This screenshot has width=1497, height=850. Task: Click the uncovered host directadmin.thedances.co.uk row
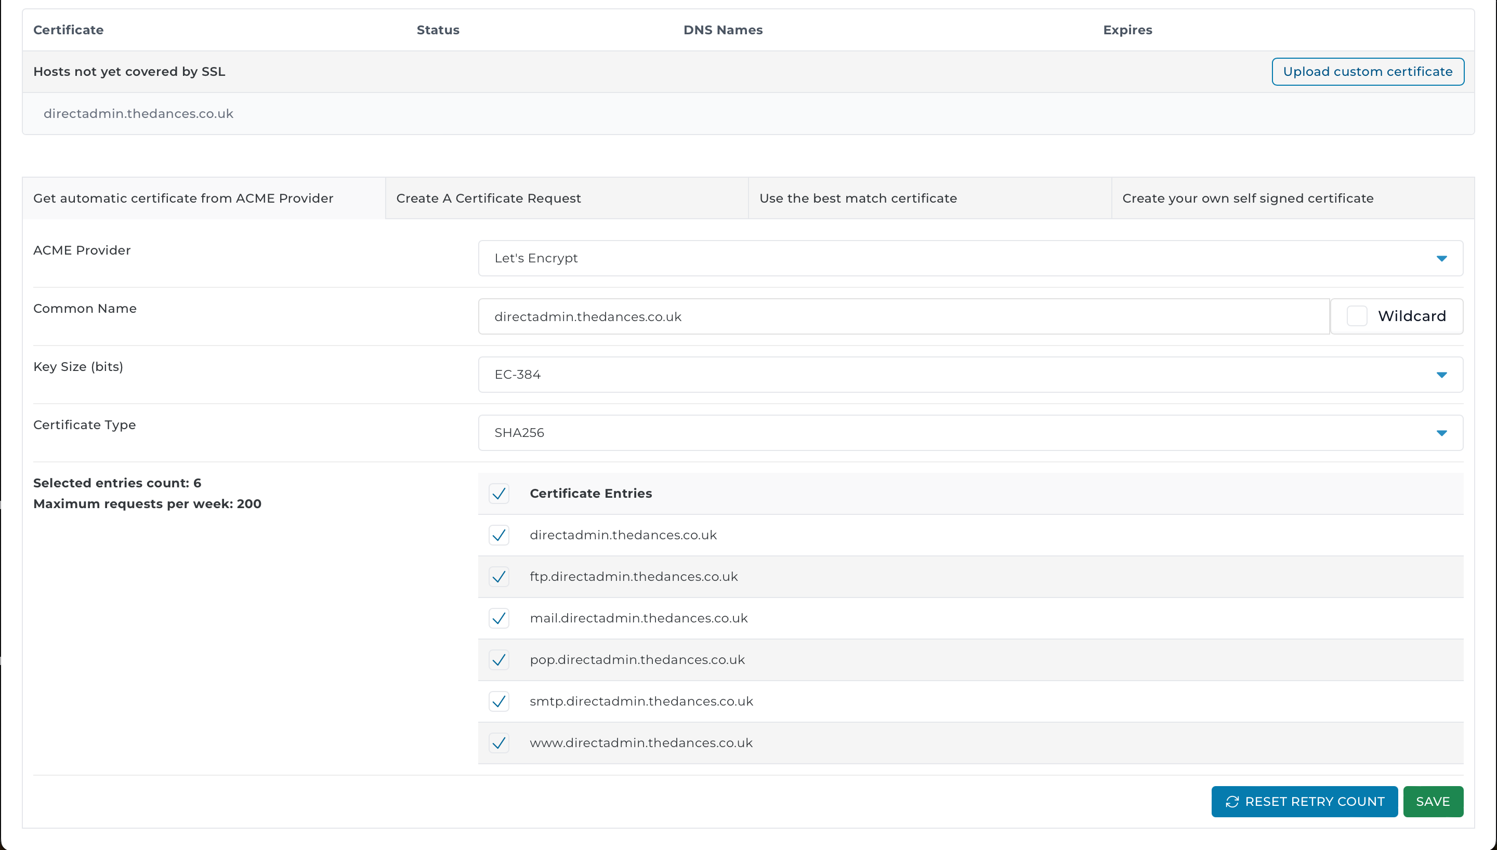click(748, 113)
